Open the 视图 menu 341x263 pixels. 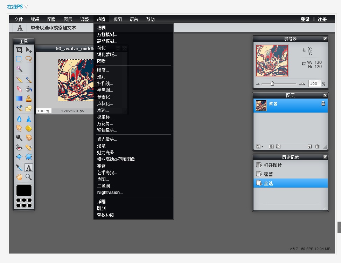[x=117, y=19]
